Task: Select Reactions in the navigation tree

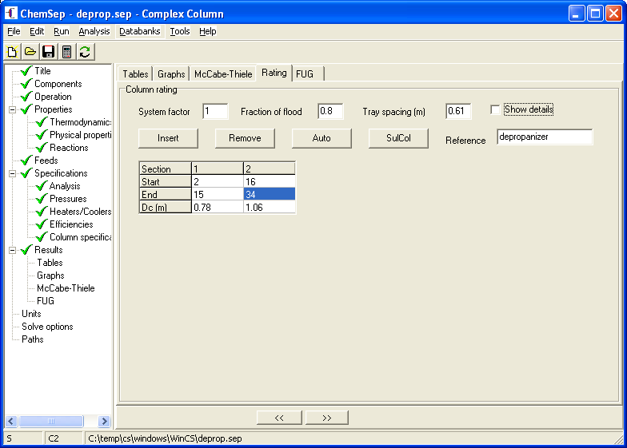Action: (x=69, y=148)
